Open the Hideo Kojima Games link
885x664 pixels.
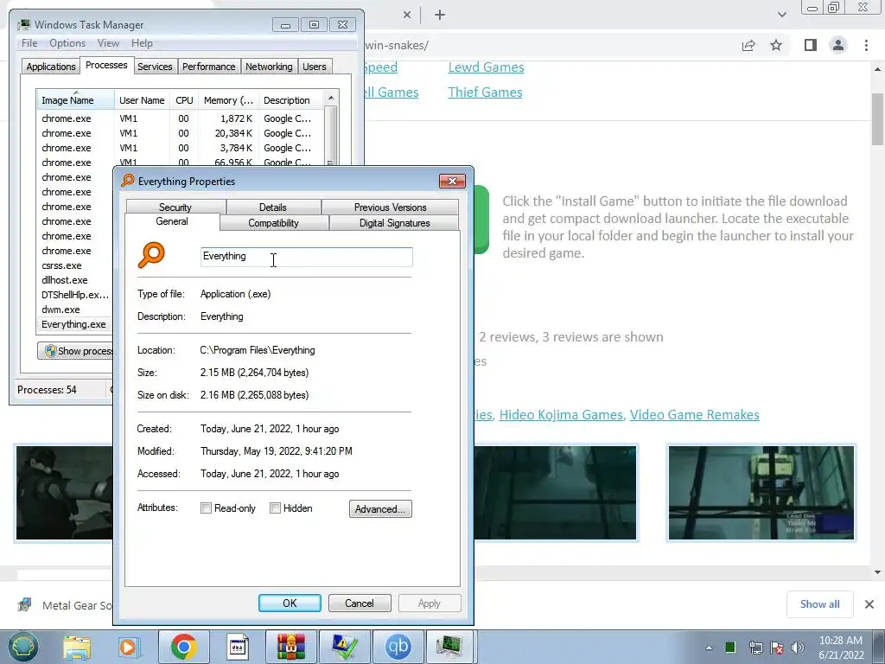(561, 414)
